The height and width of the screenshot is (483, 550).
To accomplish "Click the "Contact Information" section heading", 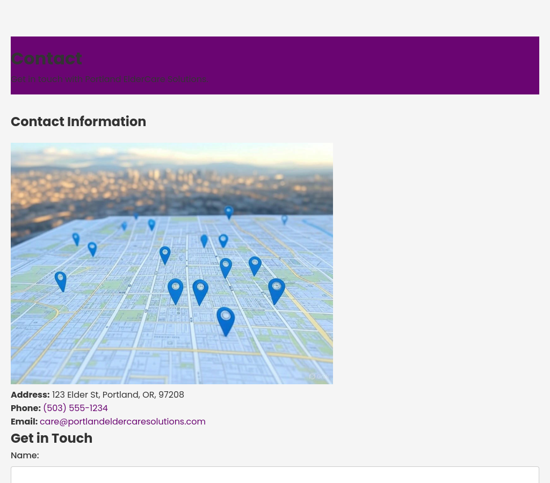I will click(x=78, y=122).
